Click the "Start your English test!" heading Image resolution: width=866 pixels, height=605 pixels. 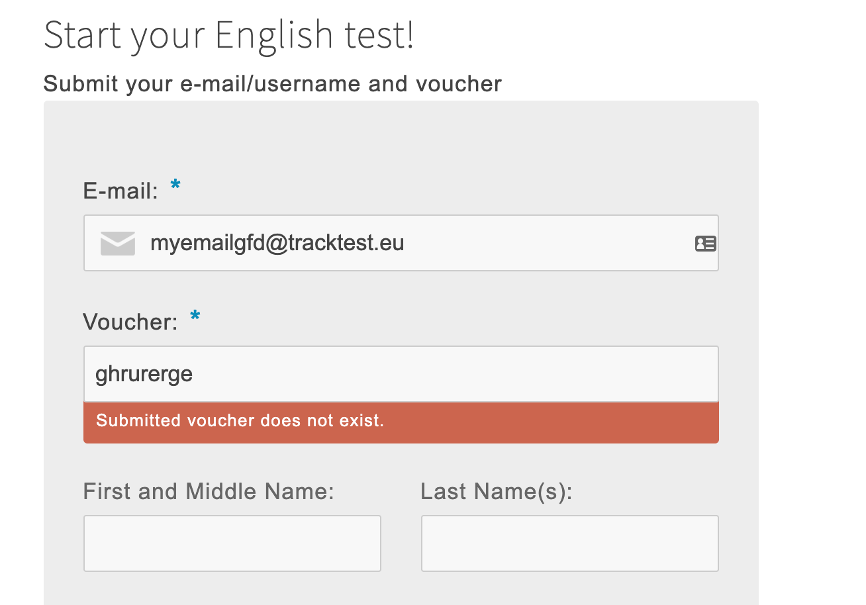(229, 35)
